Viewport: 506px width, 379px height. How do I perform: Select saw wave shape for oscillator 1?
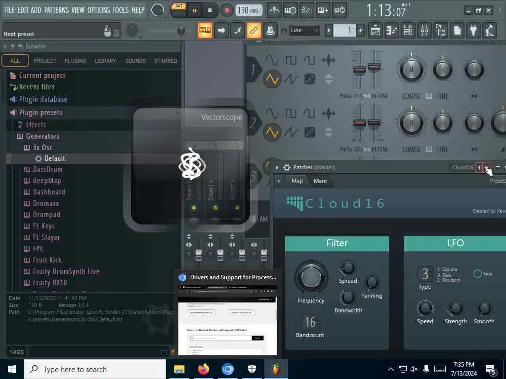[291, 79]
